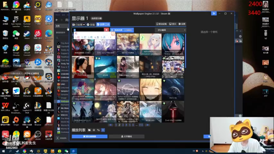Open playlist configuration gears icon
This screenshot has height=154, width=274.
click(98, 130)
